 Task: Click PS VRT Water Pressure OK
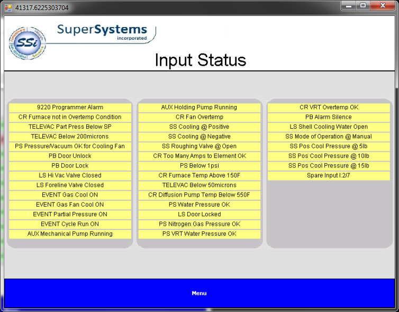click(199, 234)
